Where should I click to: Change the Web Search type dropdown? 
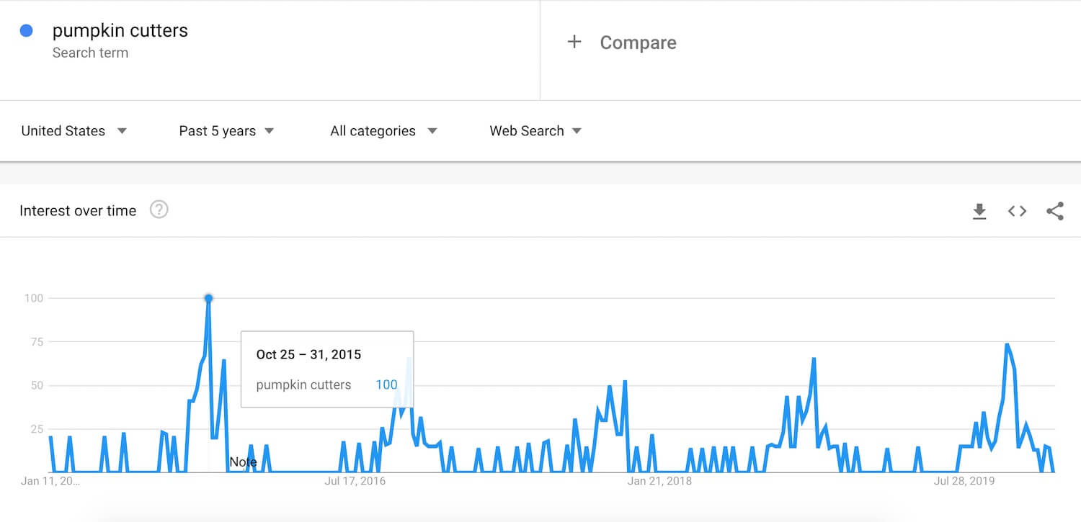[x=535, y=131]
